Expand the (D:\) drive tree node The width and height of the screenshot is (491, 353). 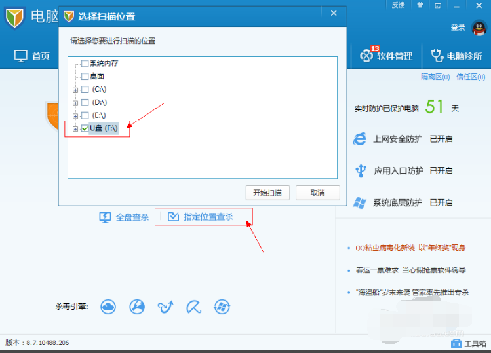tap(75, 103)
